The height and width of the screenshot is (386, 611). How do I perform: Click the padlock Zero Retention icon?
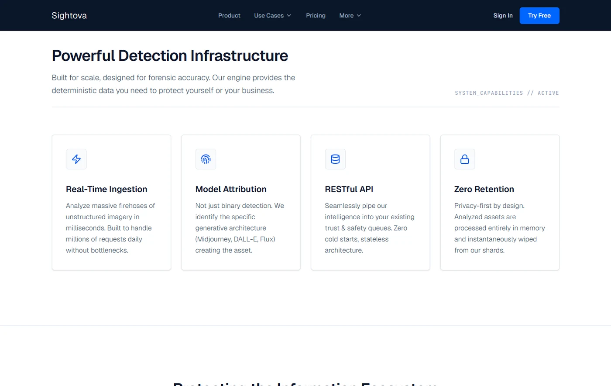(465, 159)
